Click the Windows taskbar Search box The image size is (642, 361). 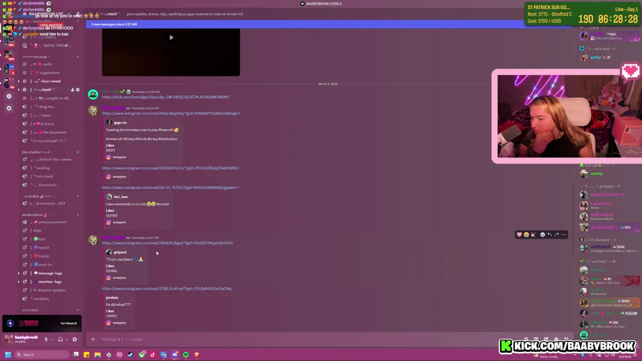click(x=42, y=355)
